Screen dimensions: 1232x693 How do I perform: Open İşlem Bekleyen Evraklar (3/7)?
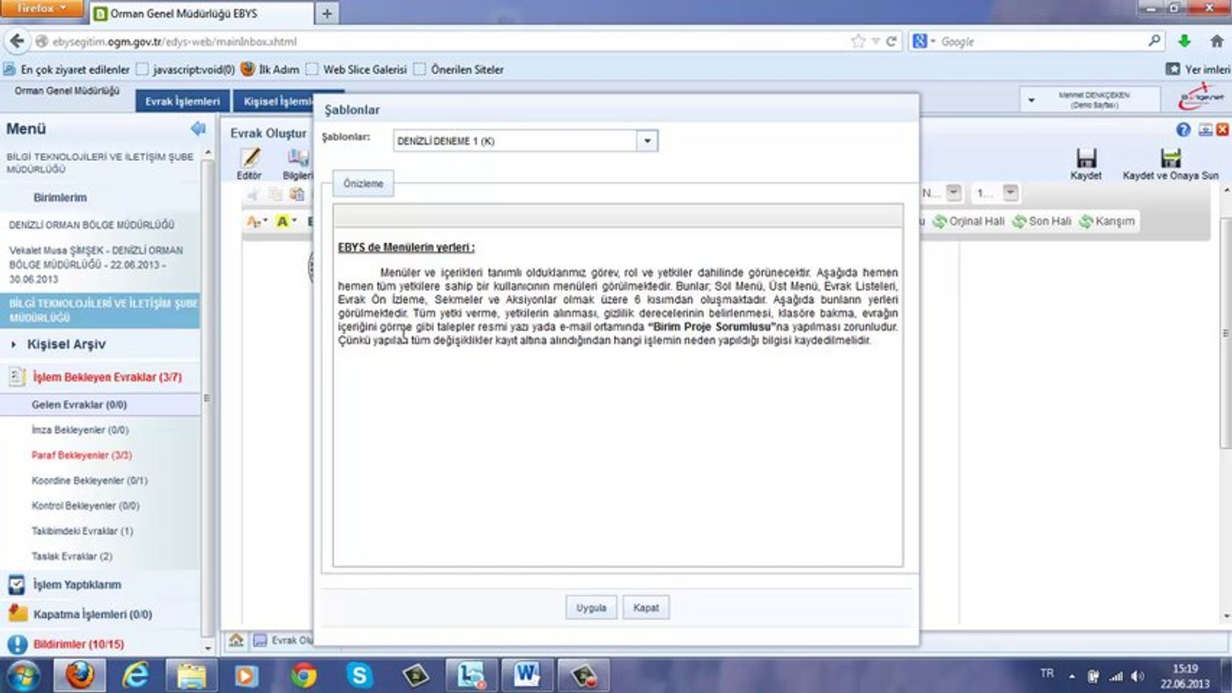click(x=107, y=377)
